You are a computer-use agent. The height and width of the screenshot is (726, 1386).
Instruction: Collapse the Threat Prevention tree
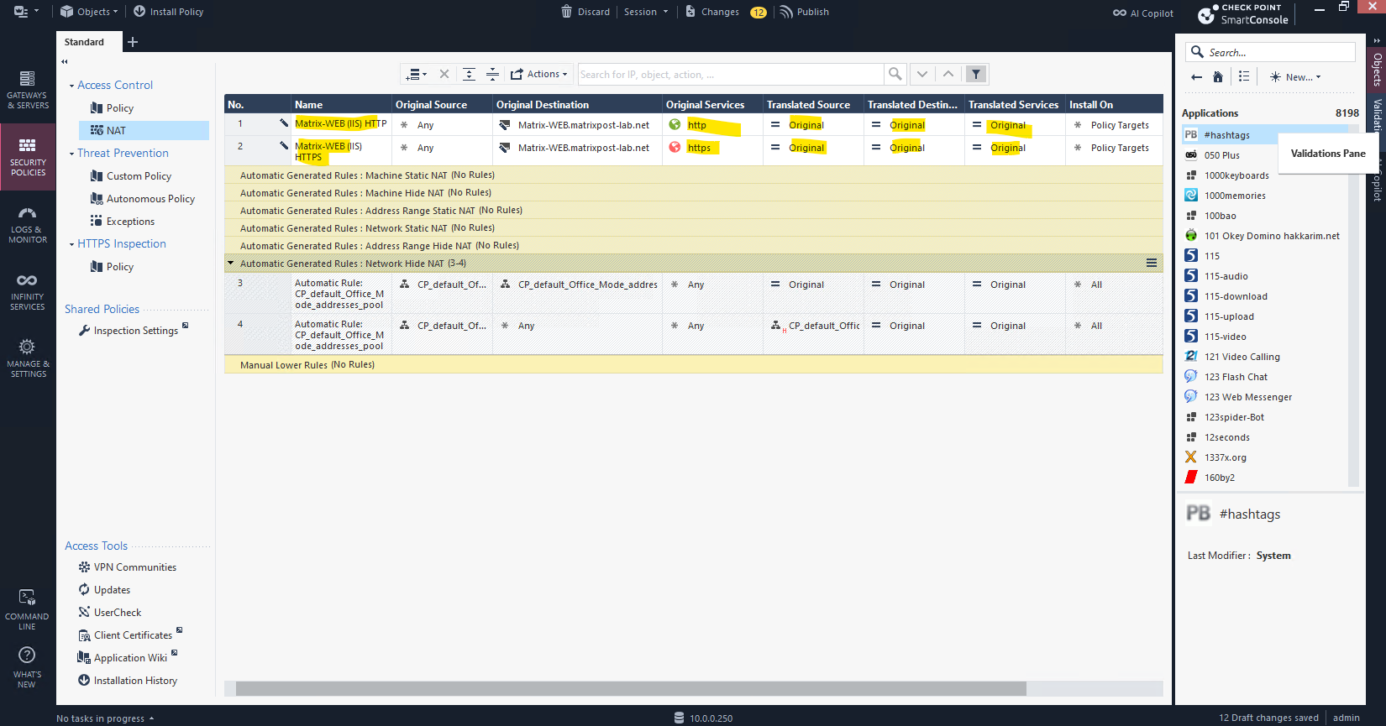pyautogui.click(x=71, y=154)
